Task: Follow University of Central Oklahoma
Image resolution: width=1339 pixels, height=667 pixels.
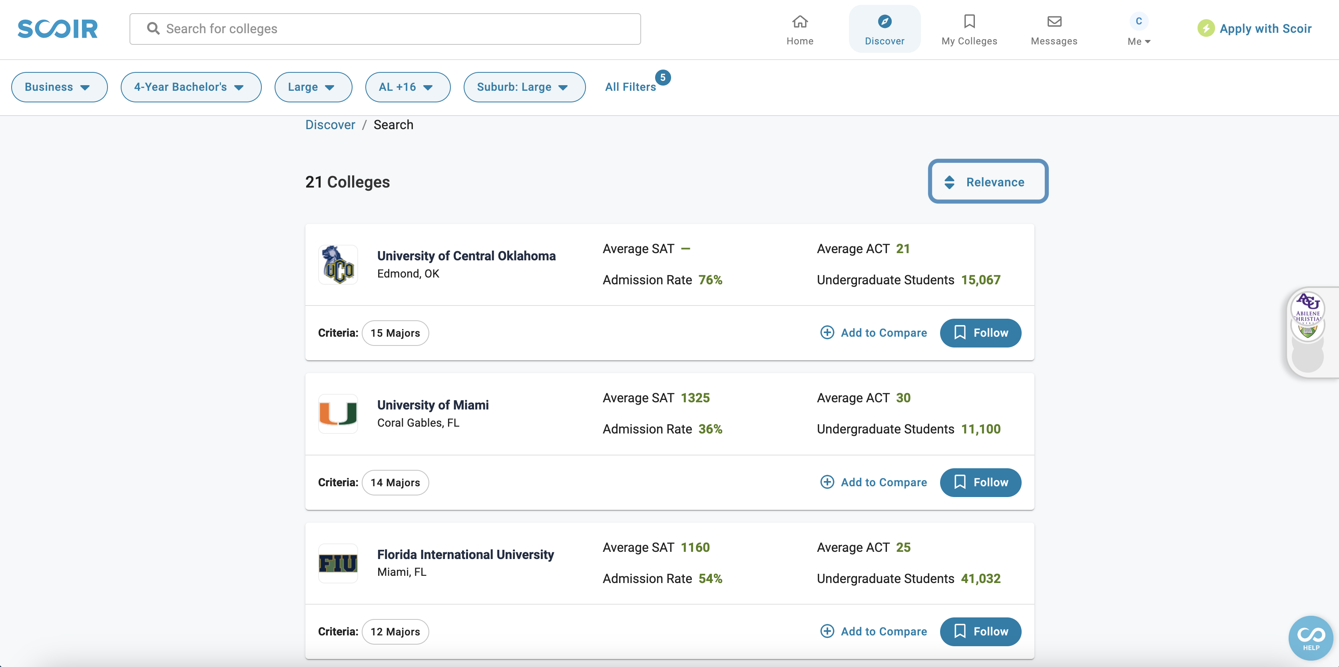Action: pos(980,333)
